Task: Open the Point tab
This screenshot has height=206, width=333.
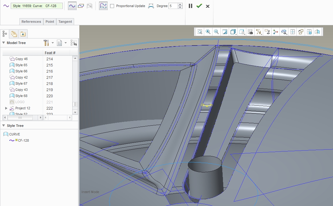Action: [50, 22]
